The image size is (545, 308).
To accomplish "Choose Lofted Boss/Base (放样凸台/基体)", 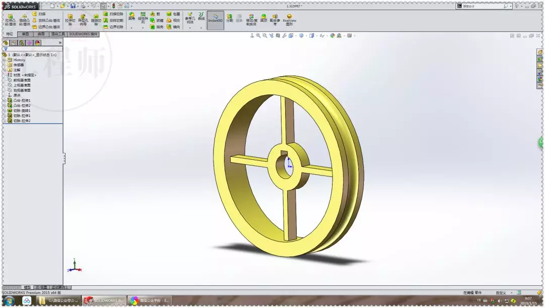I will pos(46,21).
